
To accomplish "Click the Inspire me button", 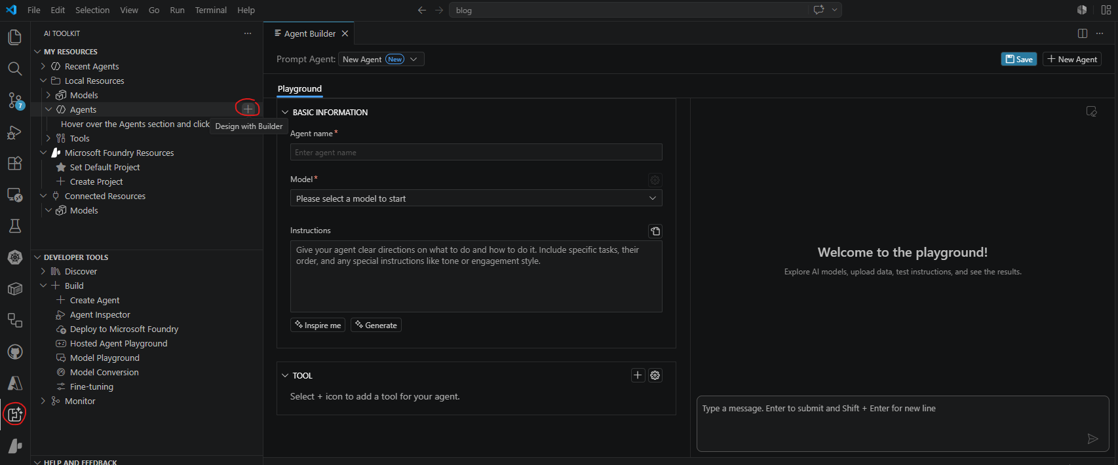I will [318, 325].
